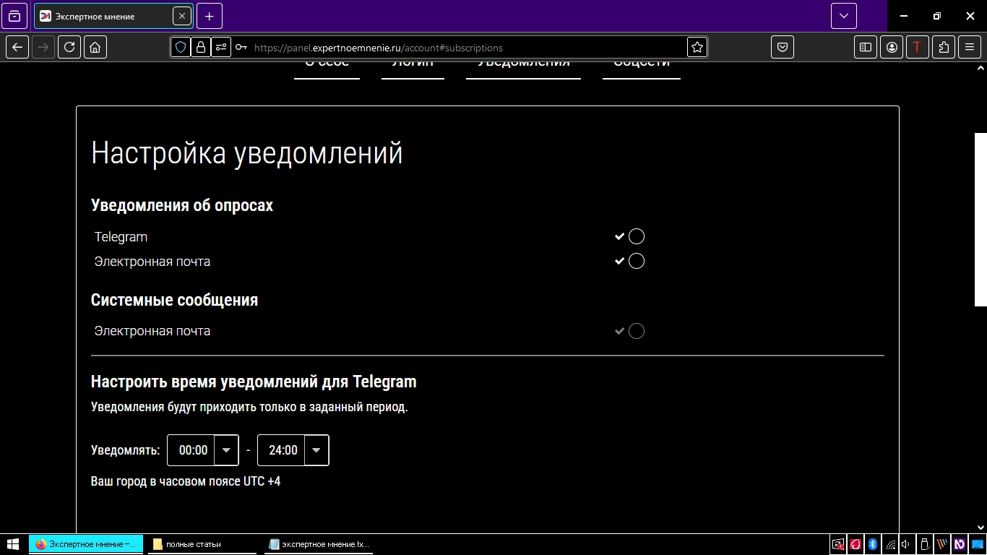The height and width of the screenshot is (555, 987).
Task: Open safely remove hardware USB icon
Action: point(924,544)
